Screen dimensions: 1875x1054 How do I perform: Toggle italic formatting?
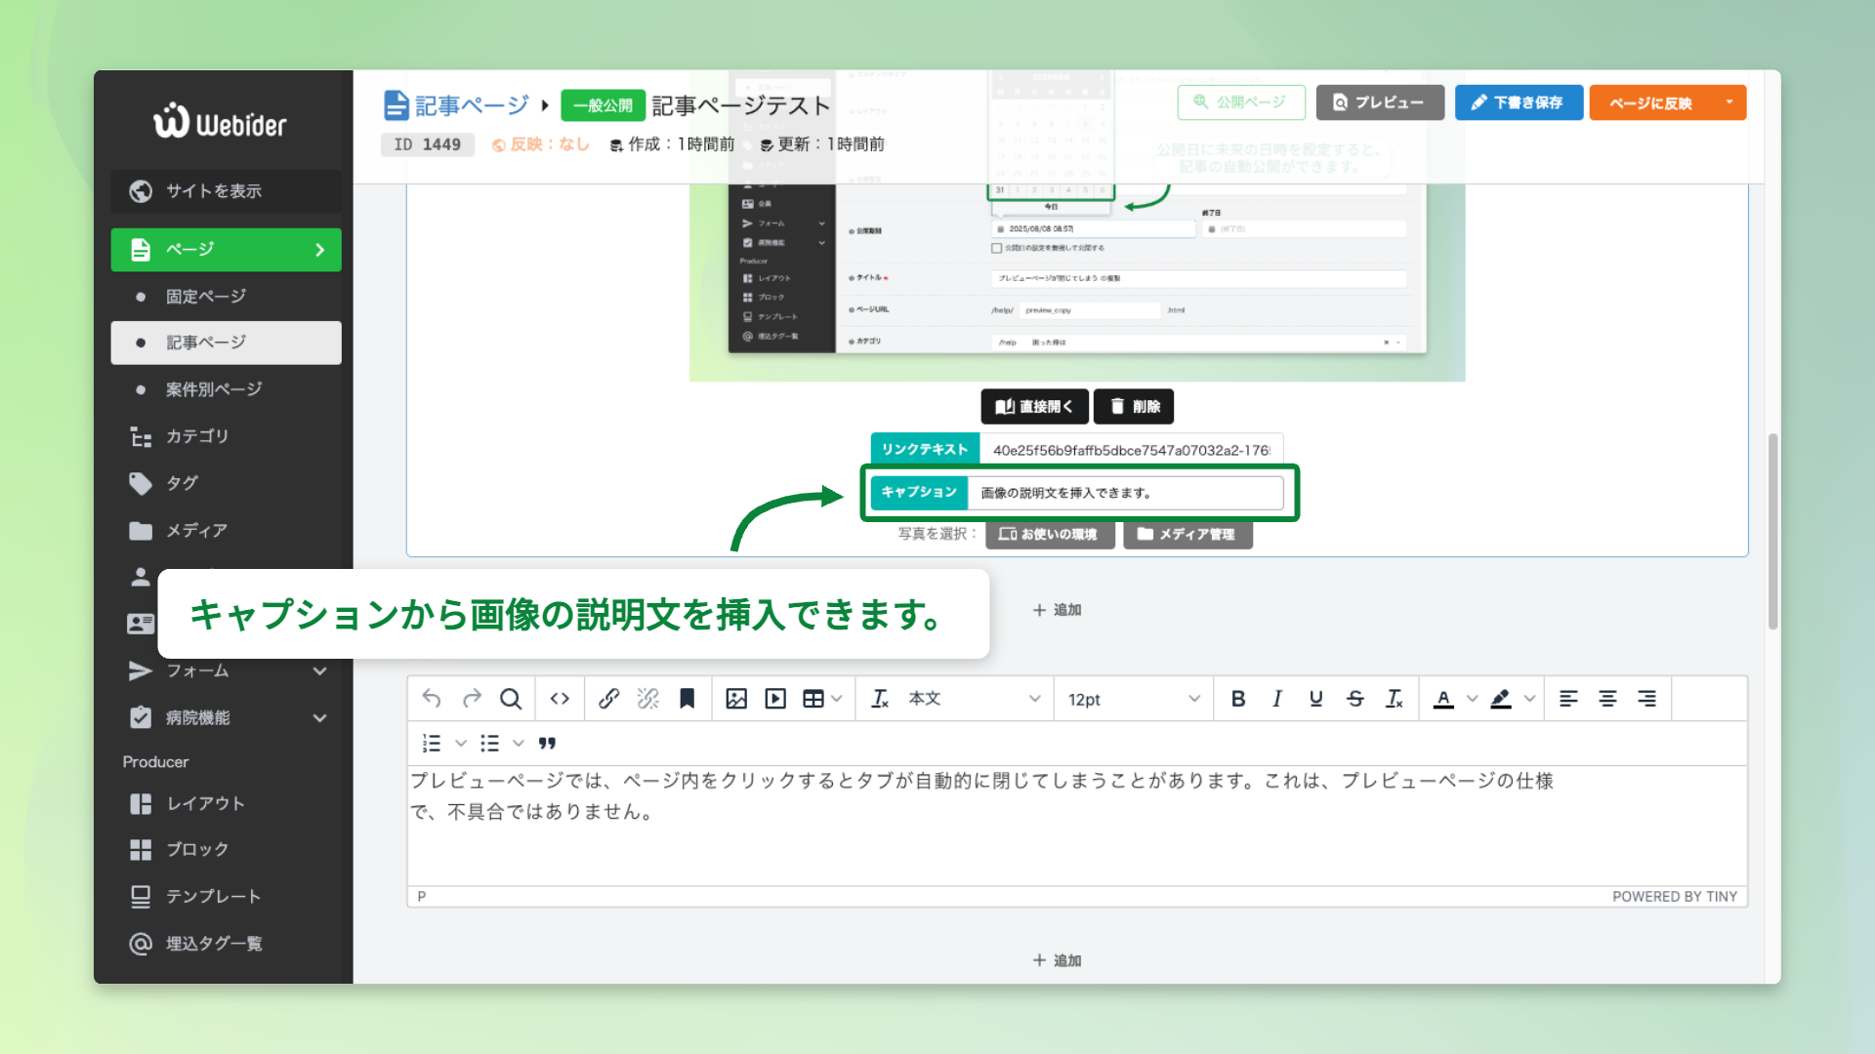1276,699
